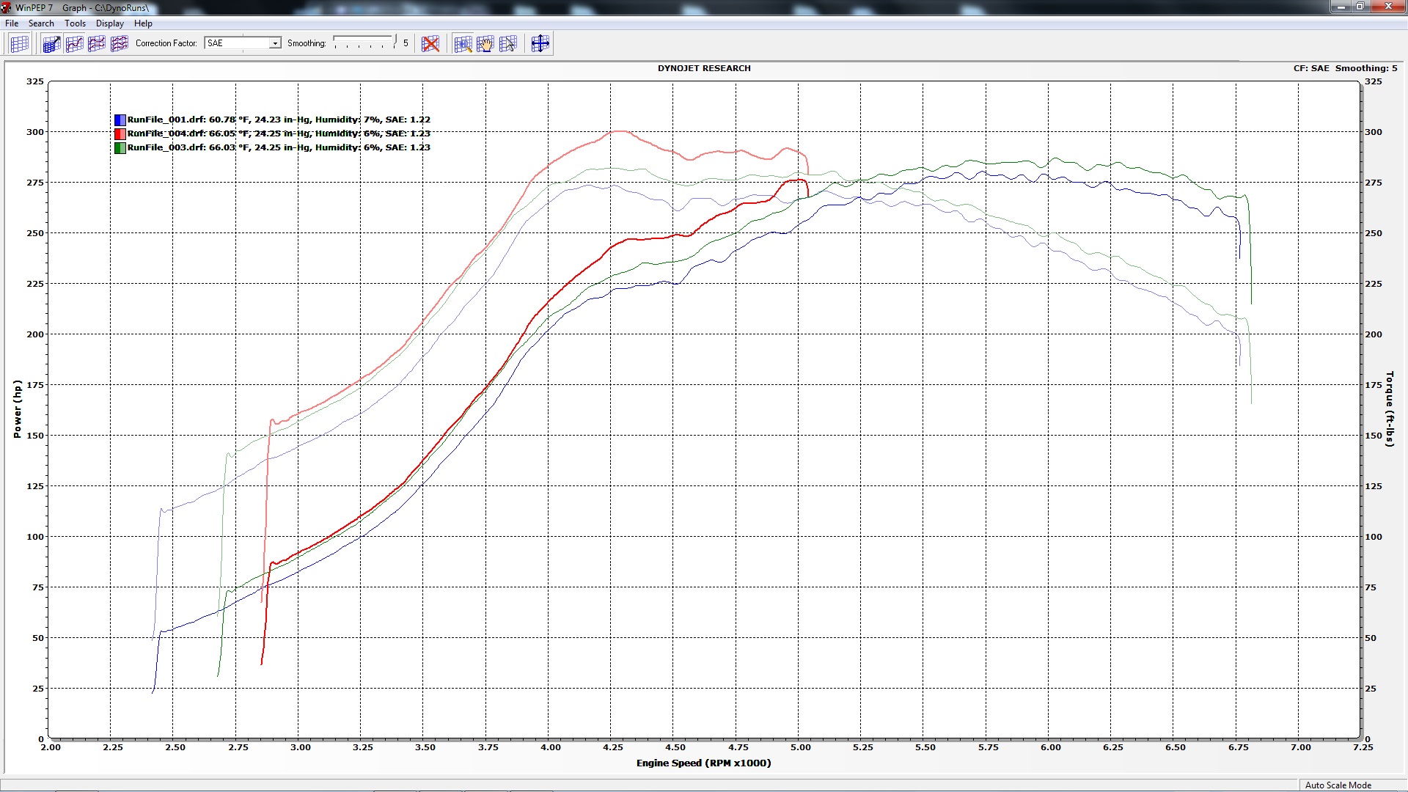Click the blank grid view toolbar icon
Viewport: 1408px width, 792px height.
coord(19,44)
